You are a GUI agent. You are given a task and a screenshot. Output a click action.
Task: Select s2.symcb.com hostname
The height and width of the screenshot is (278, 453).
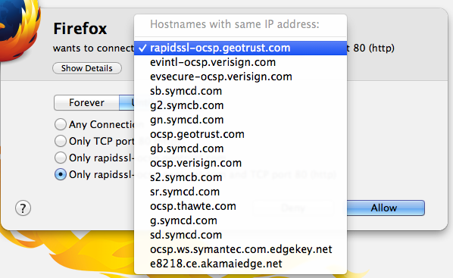point(240,177)
